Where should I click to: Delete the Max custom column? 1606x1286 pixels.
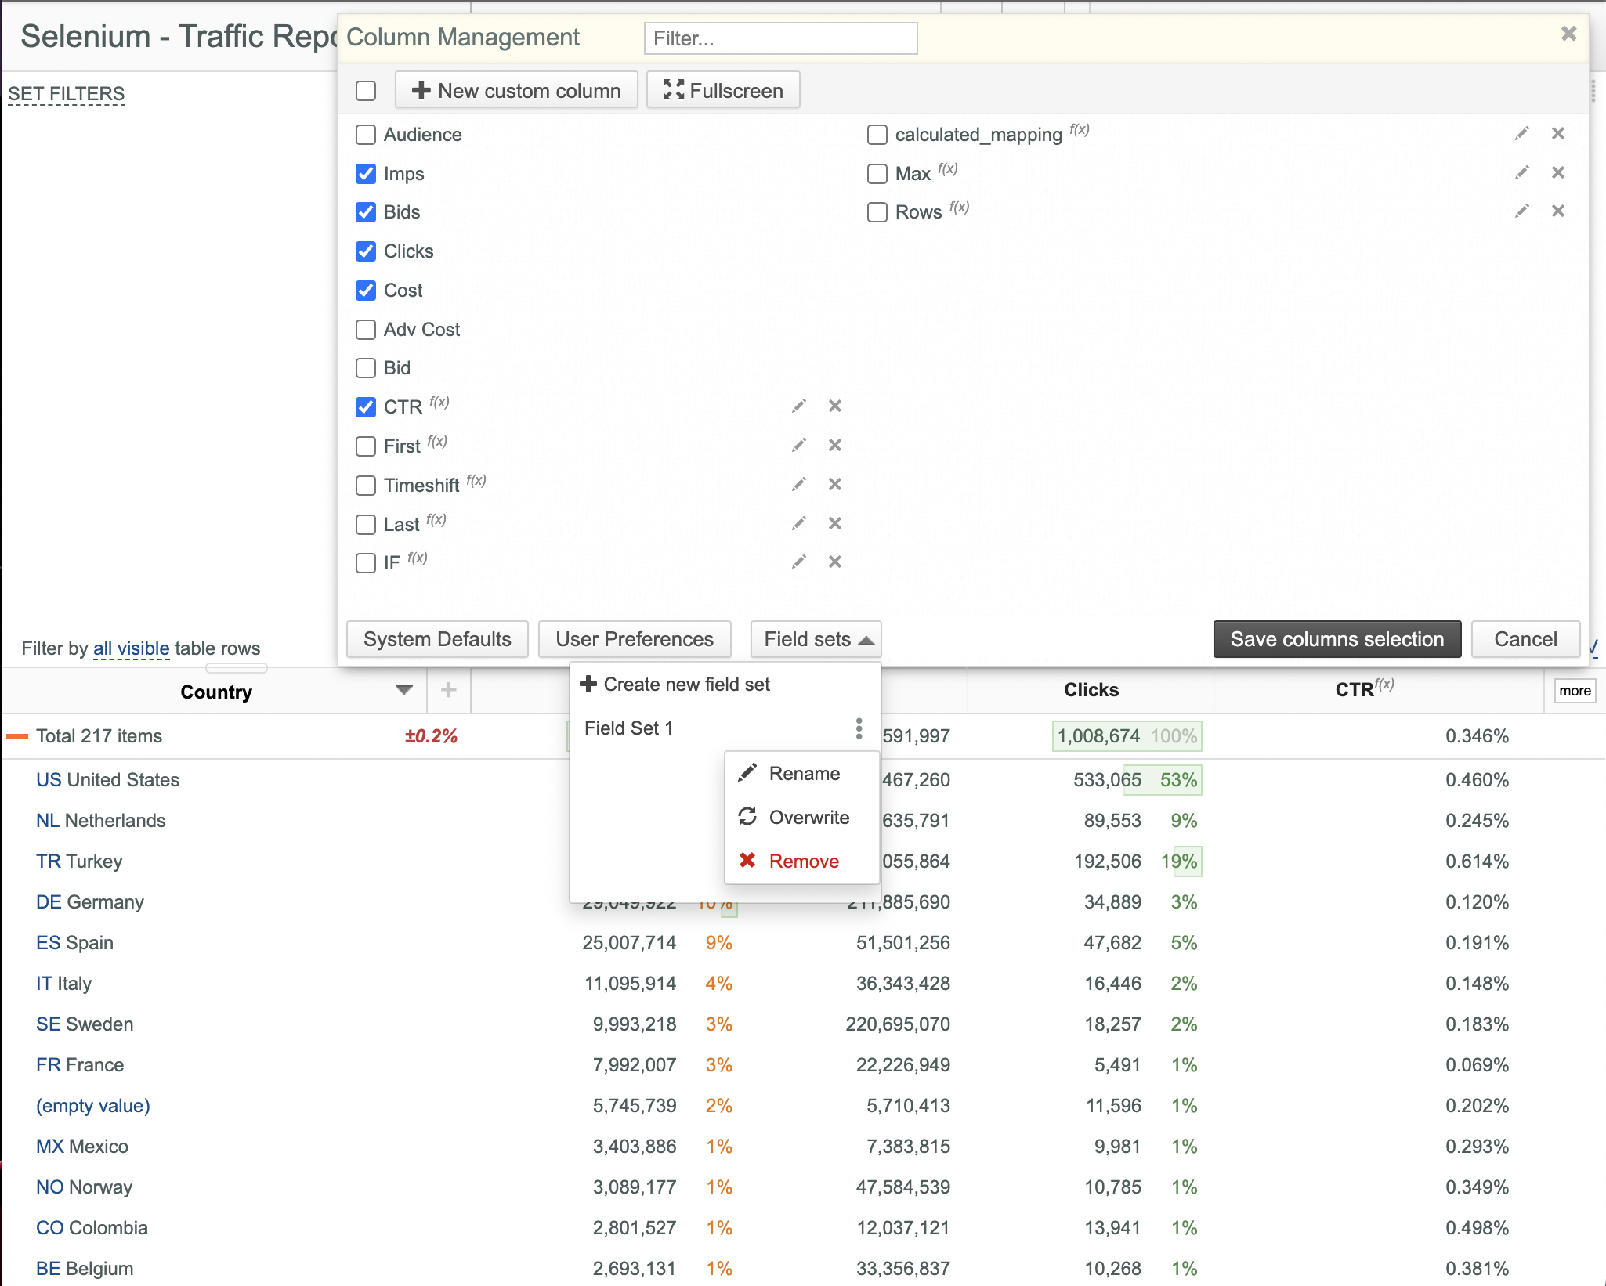[x=1558, y=172]
